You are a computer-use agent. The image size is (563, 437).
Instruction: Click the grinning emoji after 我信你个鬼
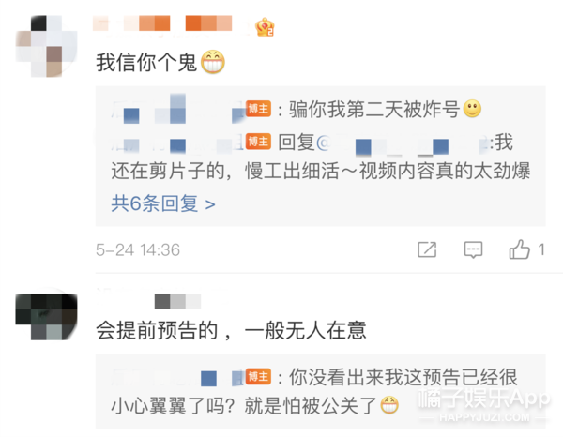213,62
